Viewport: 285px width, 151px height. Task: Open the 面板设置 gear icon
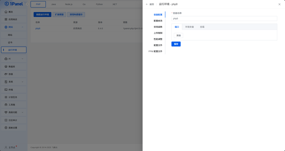coord(6,128)
